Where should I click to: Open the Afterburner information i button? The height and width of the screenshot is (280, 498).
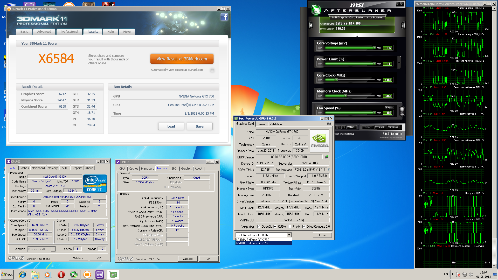pos(403,25)
